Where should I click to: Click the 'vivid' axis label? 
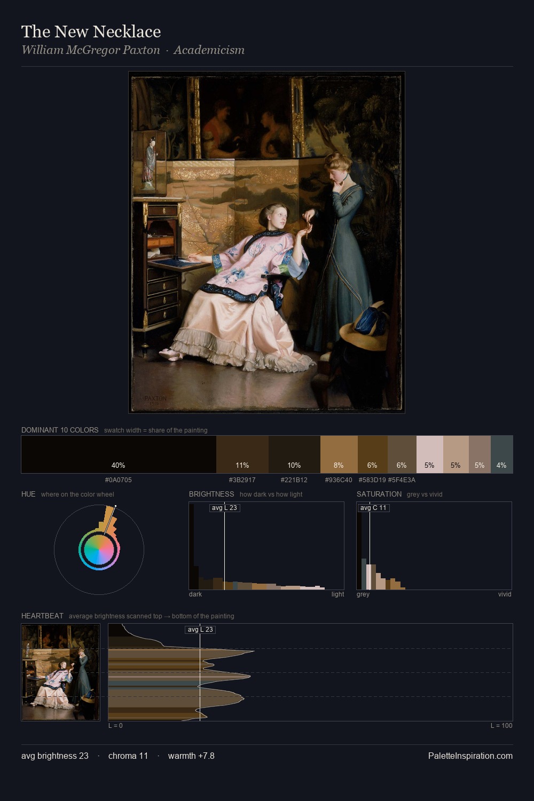505,594
